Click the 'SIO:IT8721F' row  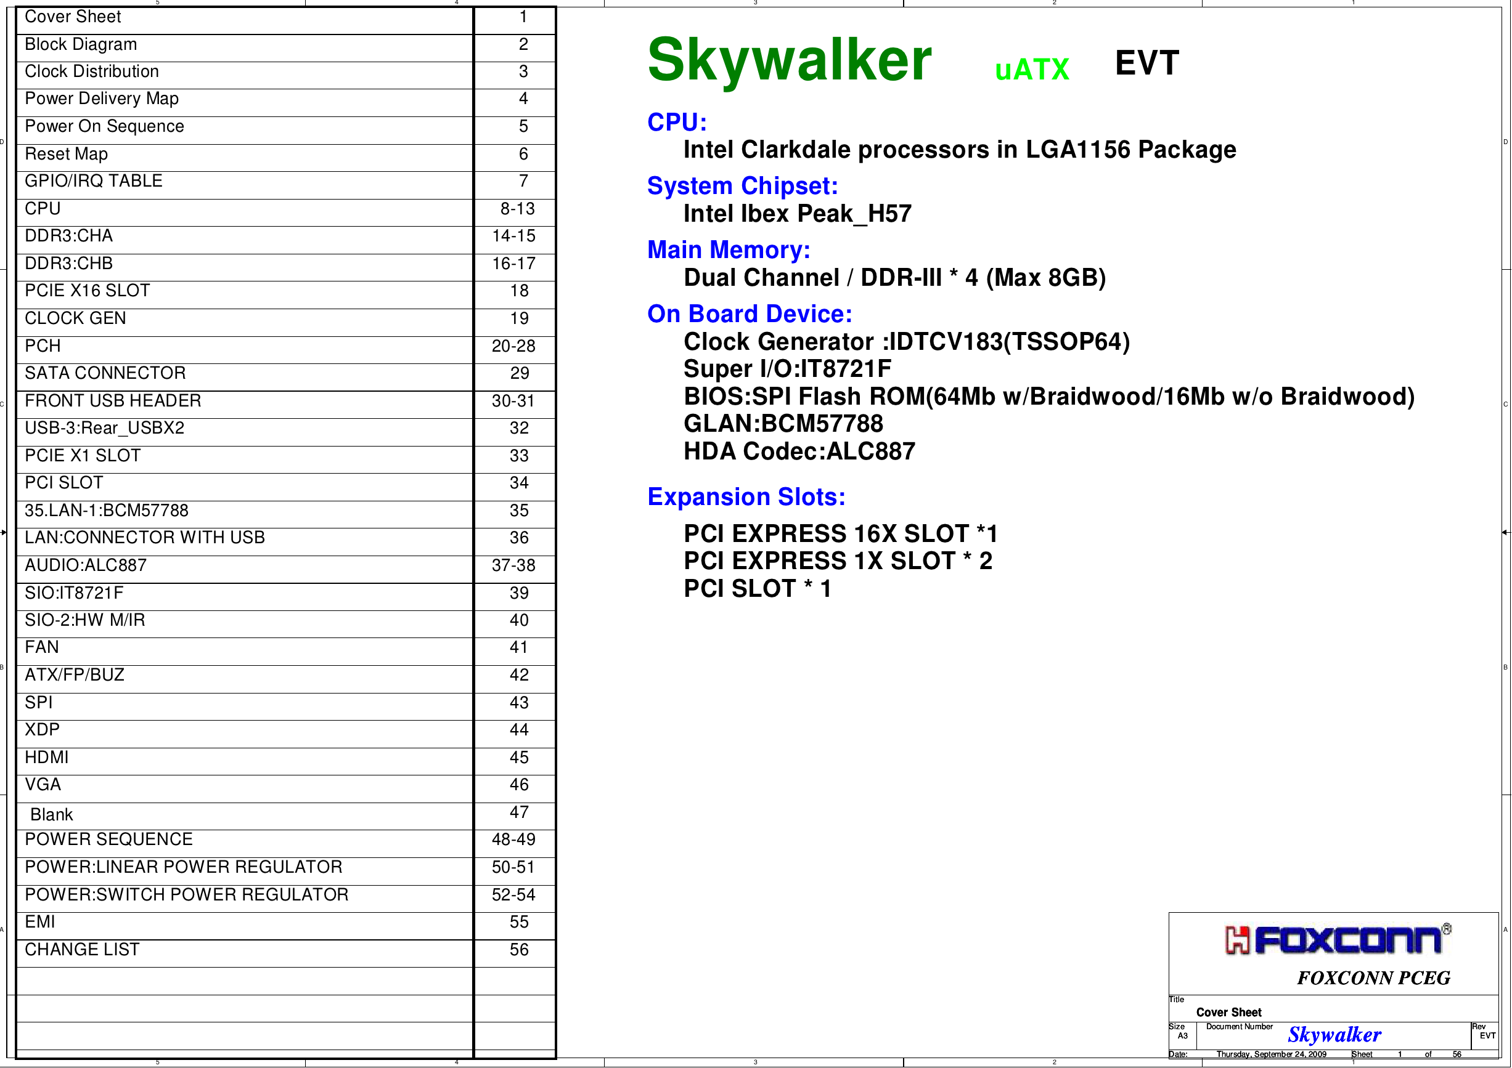286,597
